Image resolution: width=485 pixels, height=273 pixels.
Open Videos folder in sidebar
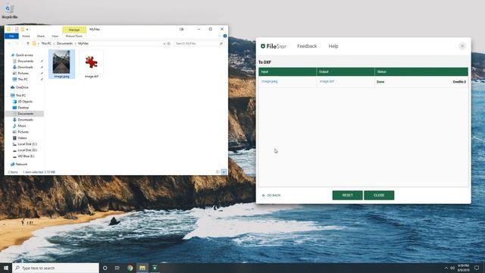click(22, 138)
